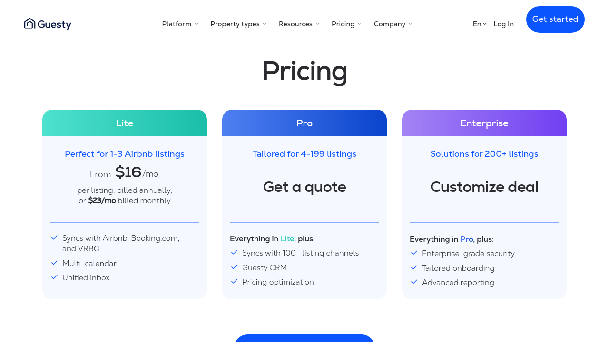This screenshot has width=609, height=342.
Task: Open the Pricing navigation menu
Action: pyautogui.click(x=346, y=24)
